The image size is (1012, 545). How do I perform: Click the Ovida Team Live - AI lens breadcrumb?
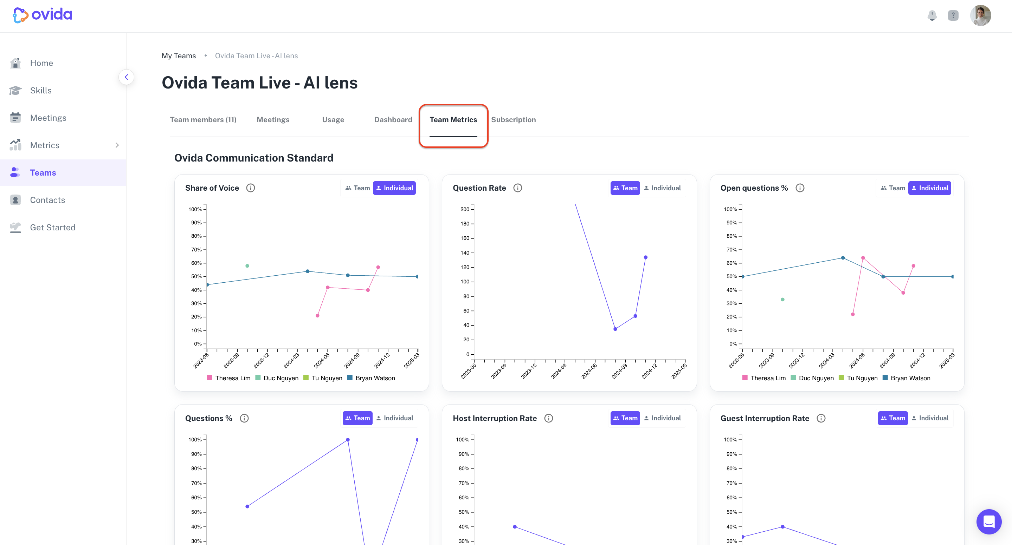click(256, 56)
